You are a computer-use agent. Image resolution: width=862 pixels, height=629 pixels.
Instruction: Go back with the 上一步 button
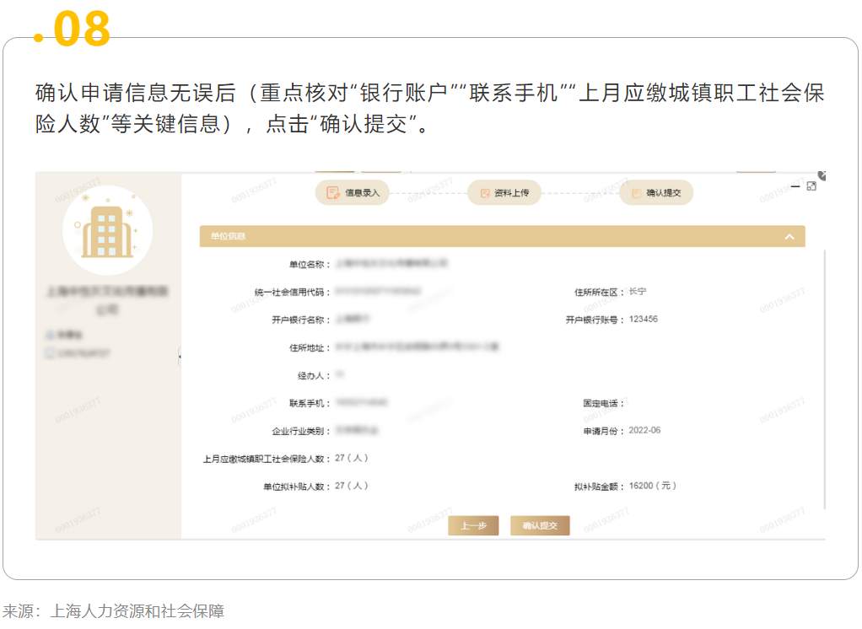coord(473,525)
